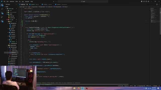
Task: Toggle the bottom panel layout button
Action: (x=144, y=1)
